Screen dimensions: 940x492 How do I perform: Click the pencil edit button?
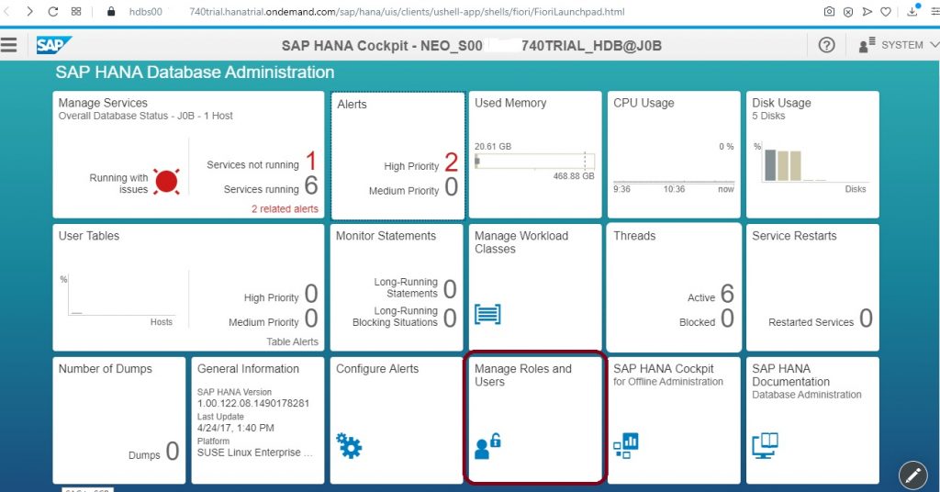click(x=913, y=476)
